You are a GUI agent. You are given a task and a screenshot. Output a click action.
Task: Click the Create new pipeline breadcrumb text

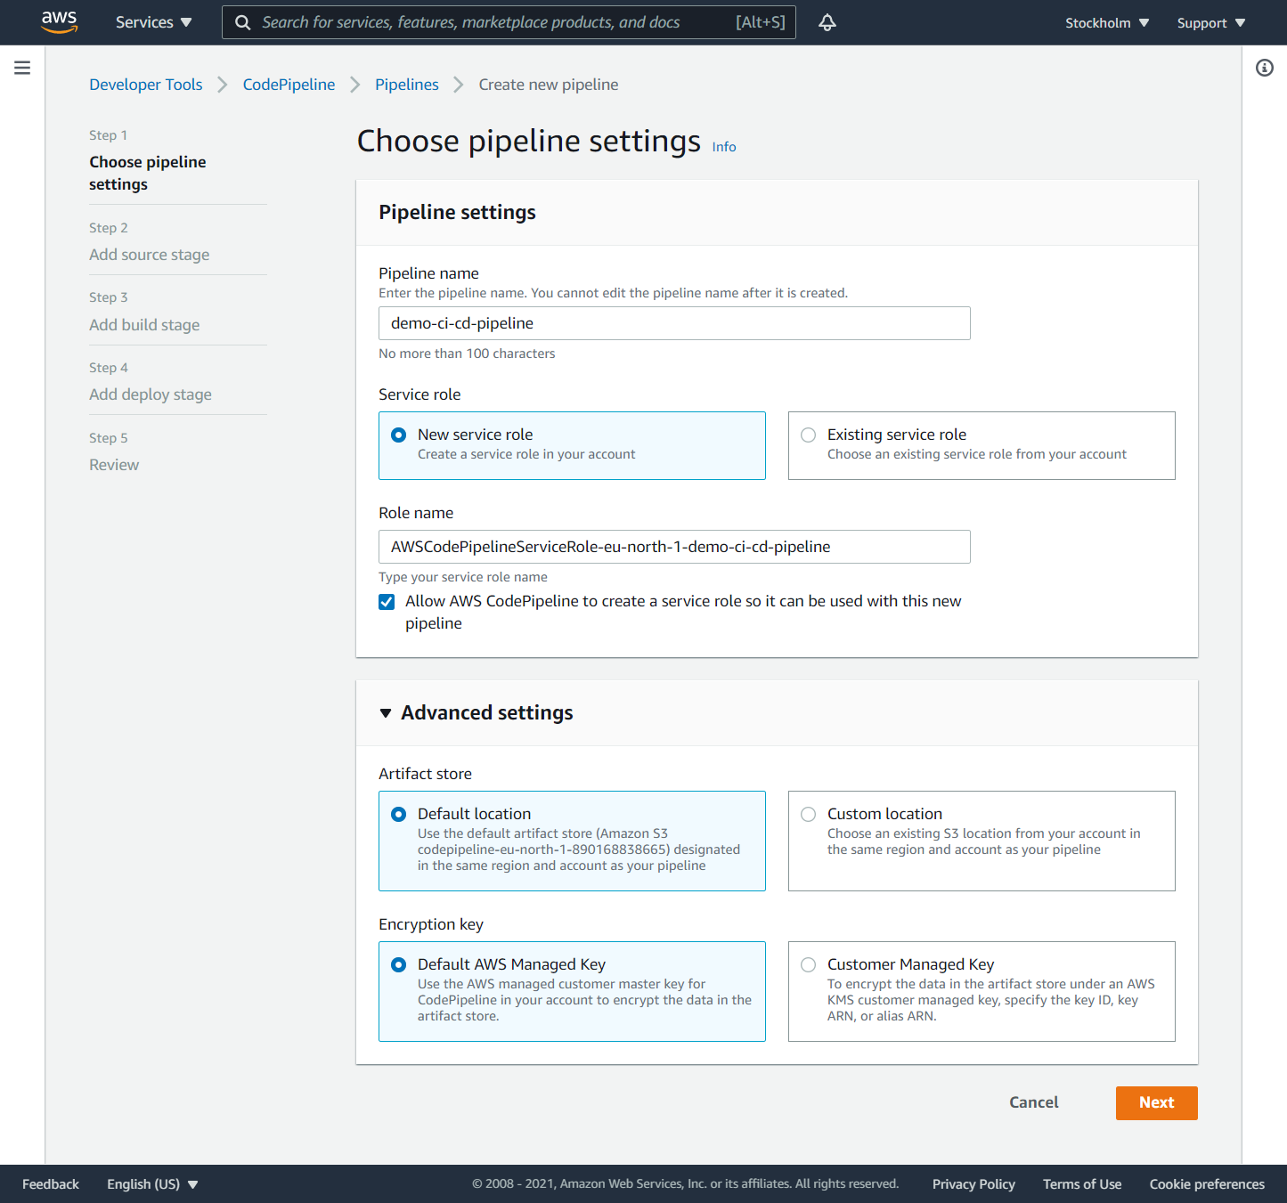click(549, 85)
